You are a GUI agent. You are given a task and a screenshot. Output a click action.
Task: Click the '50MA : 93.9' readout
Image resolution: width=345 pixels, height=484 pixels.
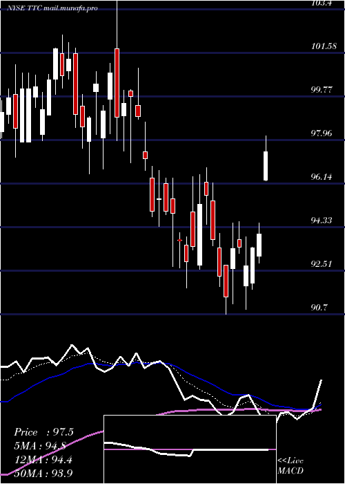tap(43, 473)
